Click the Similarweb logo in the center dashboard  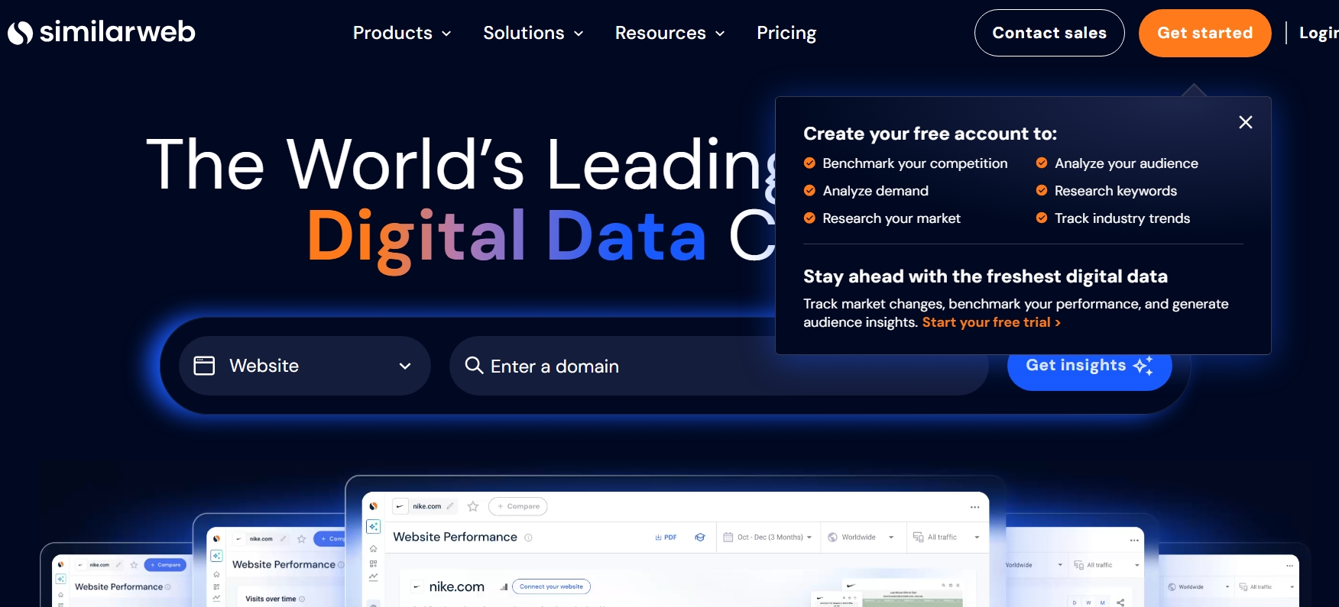tap(373, 506)
